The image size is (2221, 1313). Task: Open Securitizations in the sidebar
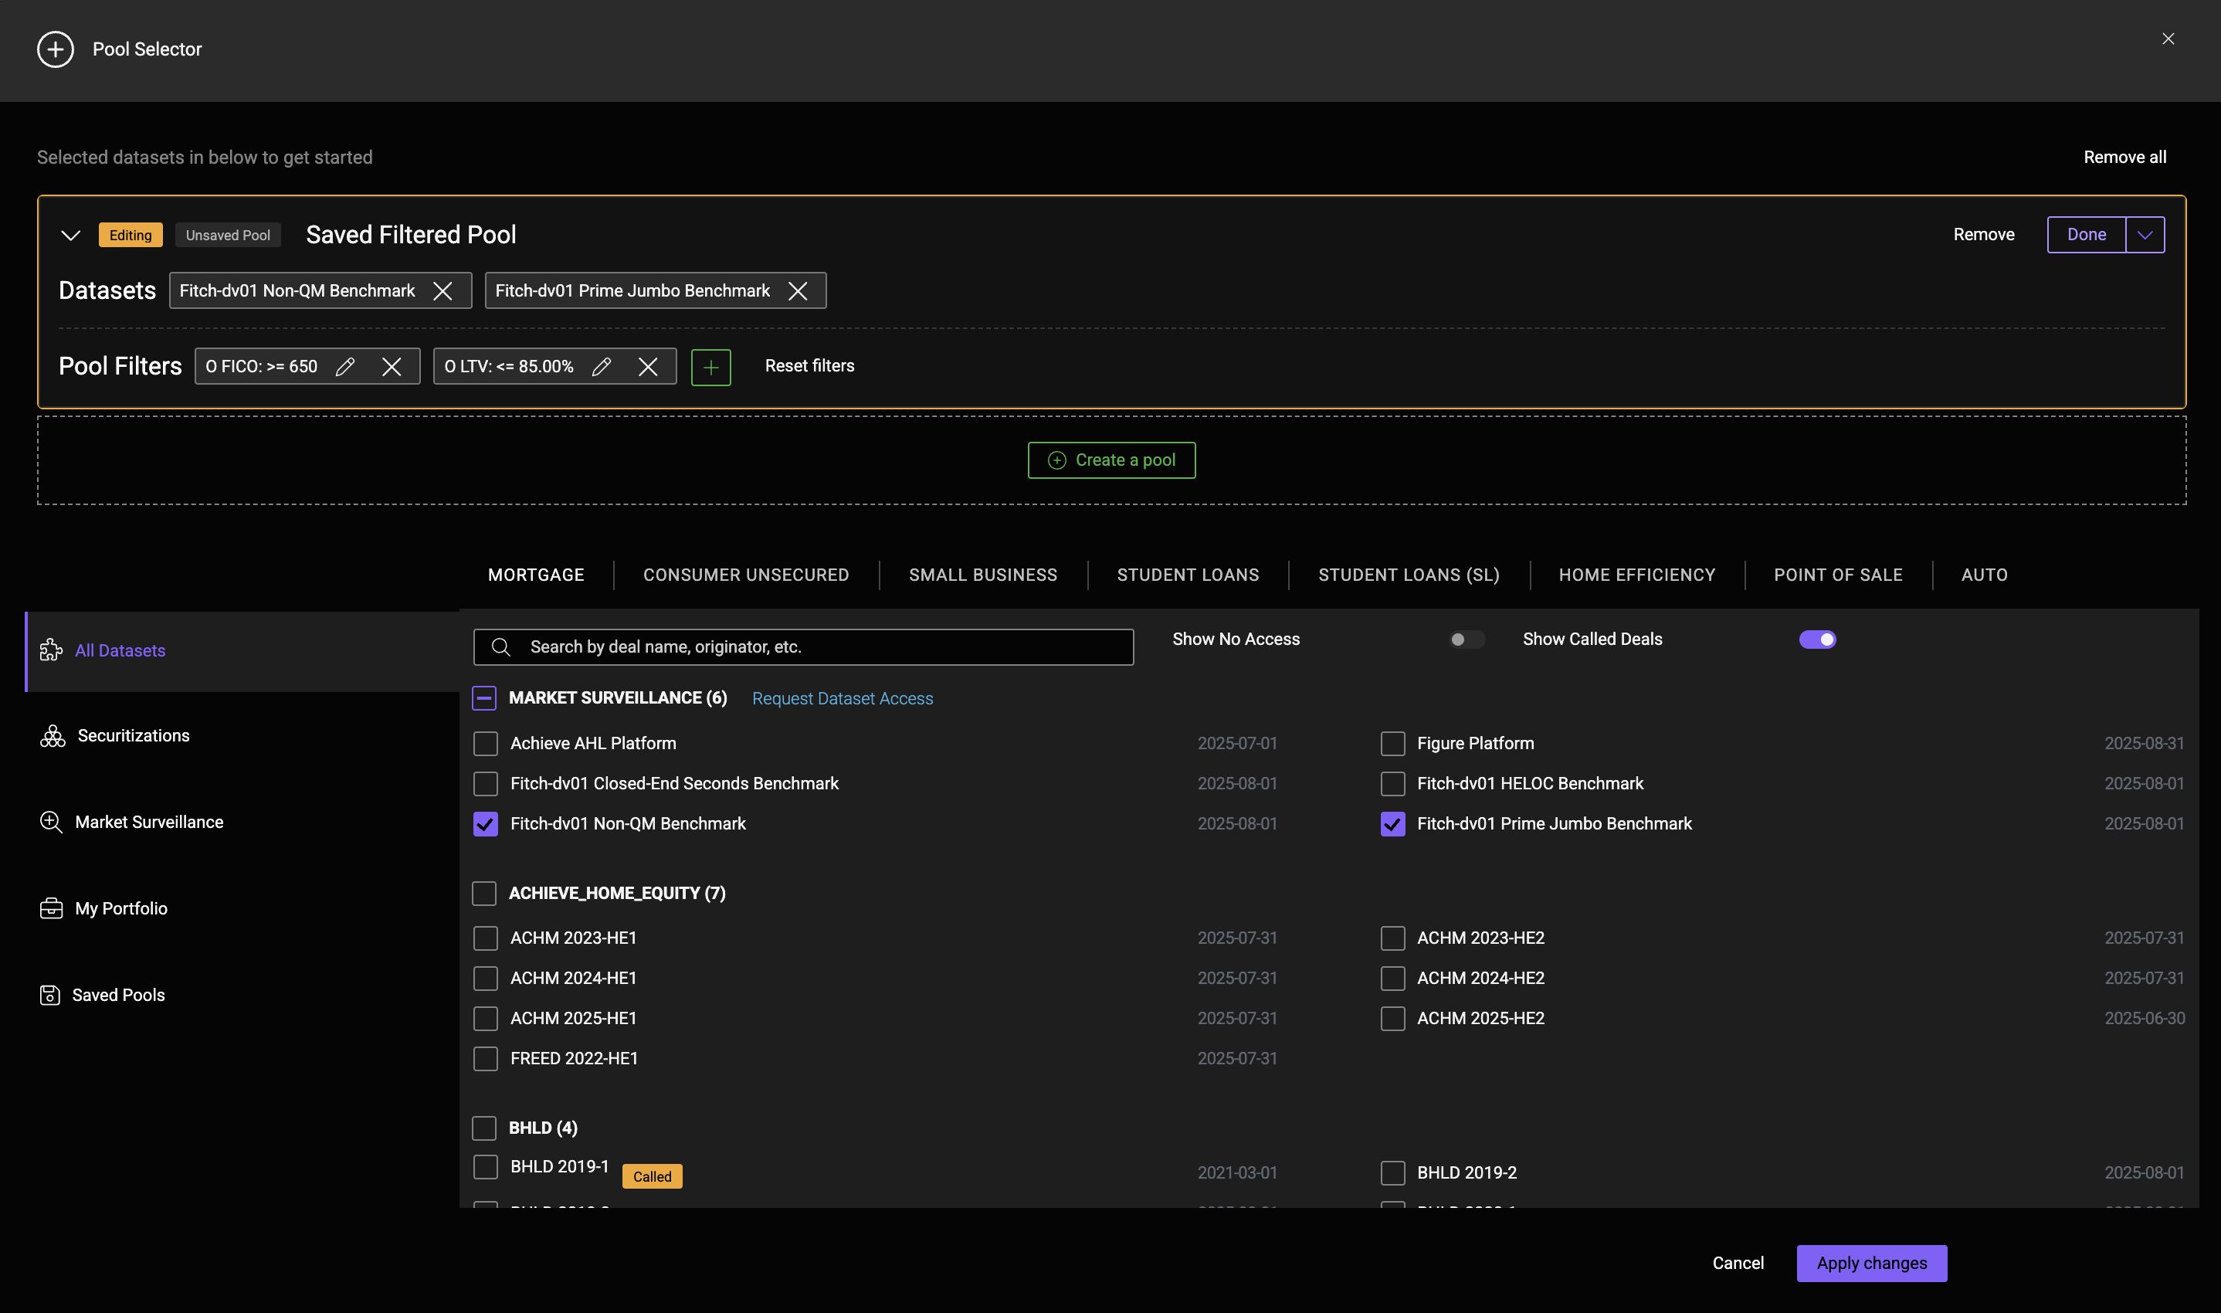coord(133,735)
